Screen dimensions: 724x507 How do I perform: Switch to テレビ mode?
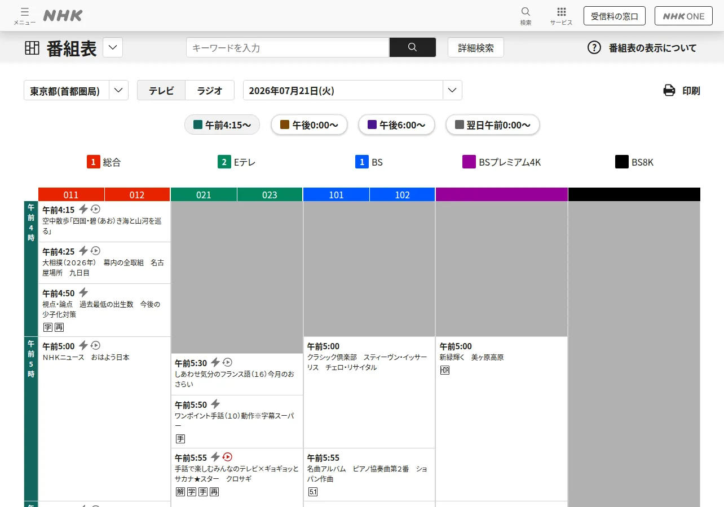tap(161, 90)
